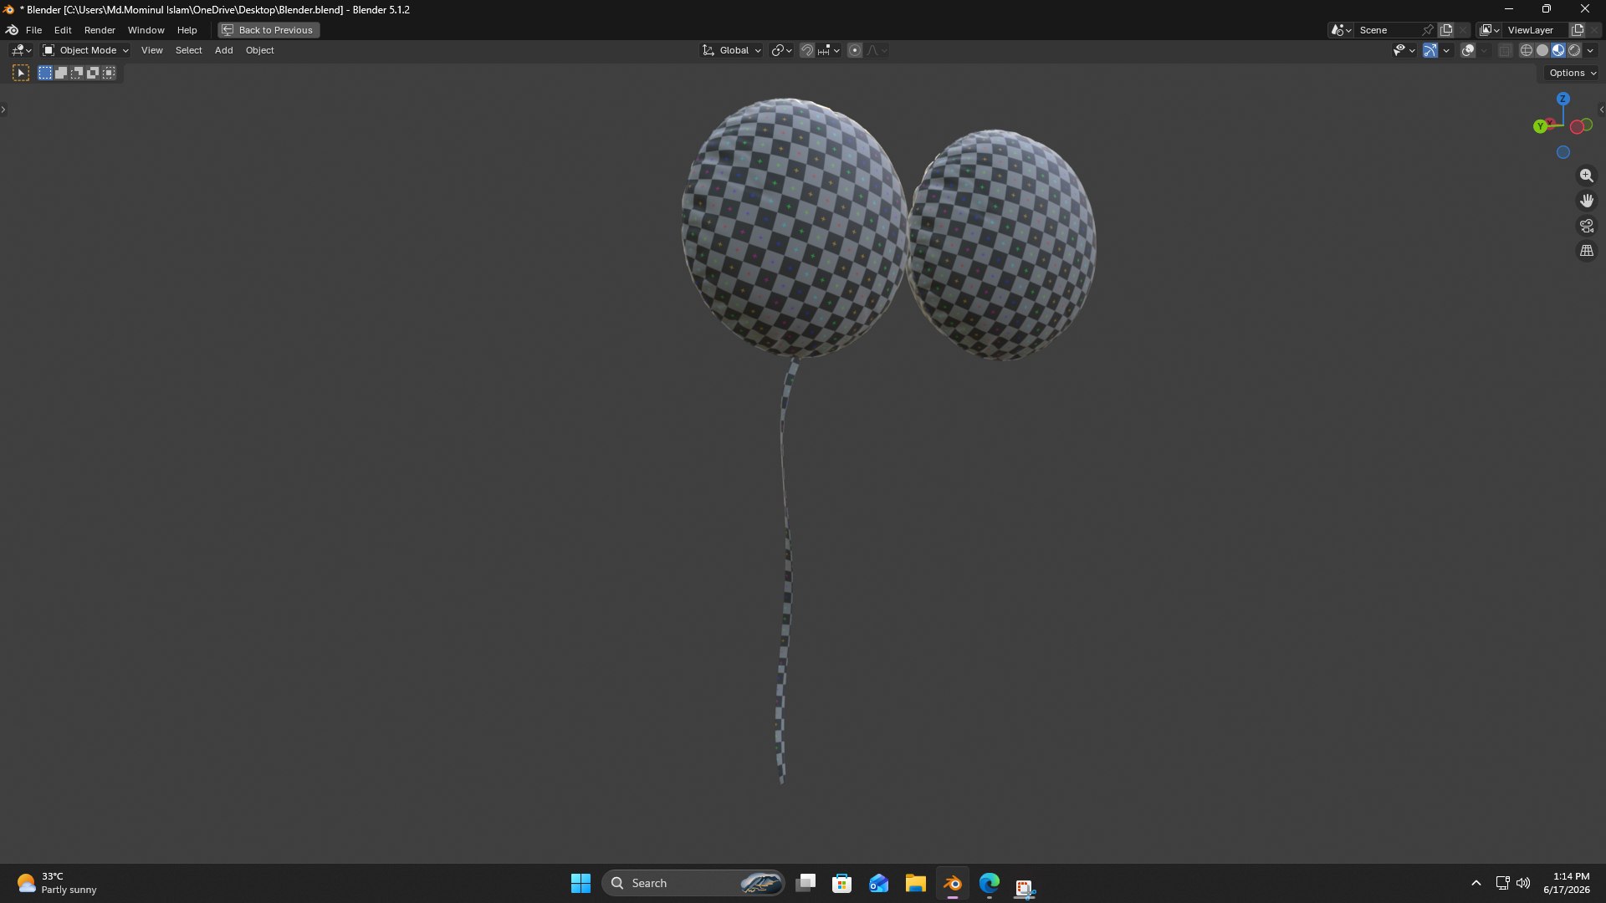
Task: Open the gizmo options dropdown
Action: tap(1446, 50)
